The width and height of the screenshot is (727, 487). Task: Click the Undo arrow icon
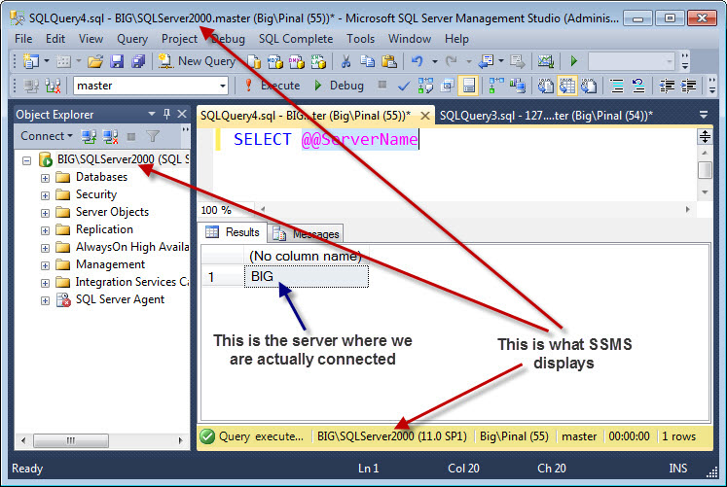point(417,61)
